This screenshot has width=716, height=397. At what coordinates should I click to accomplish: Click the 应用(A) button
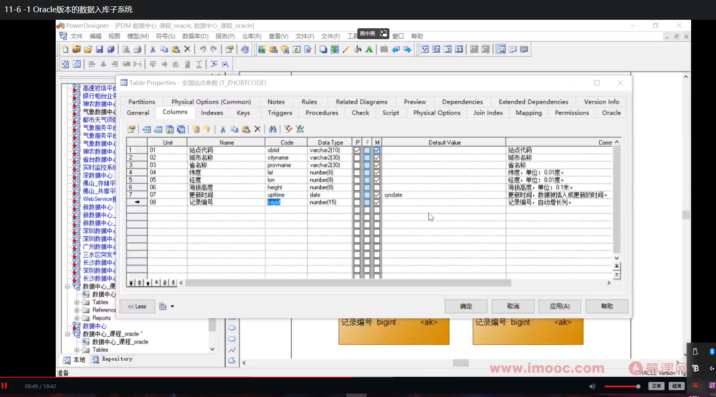[x=560, y=306]
